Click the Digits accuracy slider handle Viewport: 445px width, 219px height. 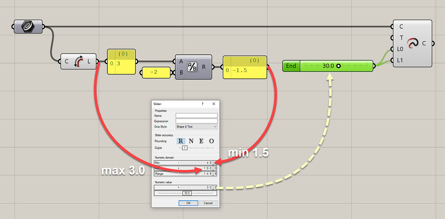click(185, 148)
